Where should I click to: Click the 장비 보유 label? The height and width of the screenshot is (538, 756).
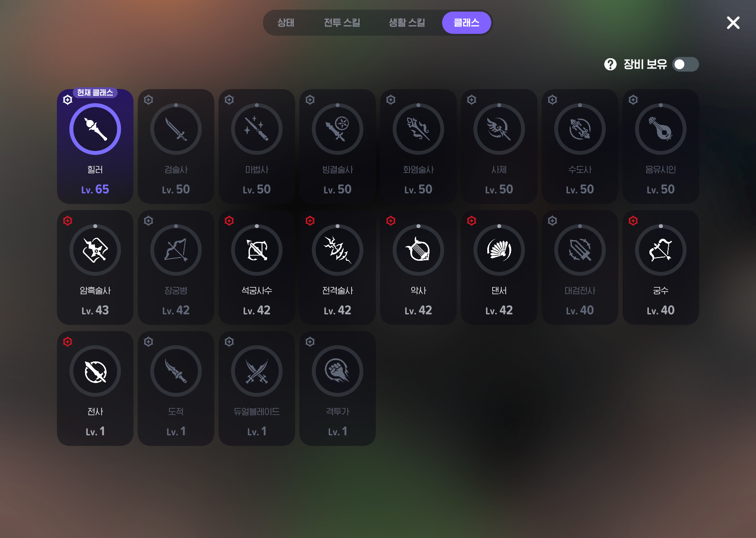(x=645, y=65)
